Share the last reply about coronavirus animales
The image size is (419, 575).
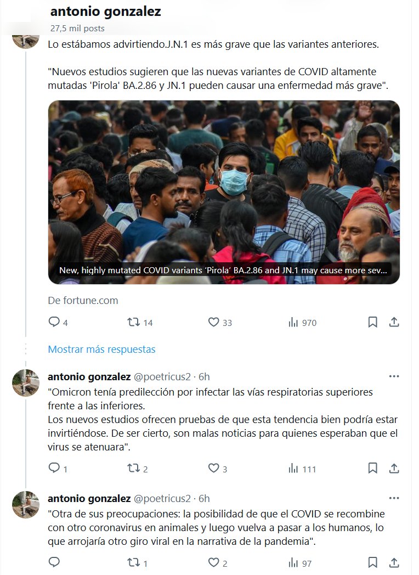tap(394, 562)
